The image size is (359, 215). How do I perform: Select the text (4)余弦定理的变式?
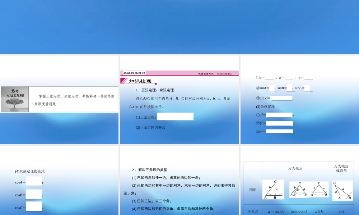point(30,171)
